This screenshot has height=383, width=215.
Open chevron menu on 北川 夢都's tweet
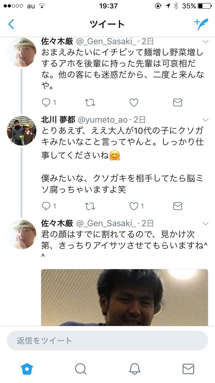pyautogui.click(x=205, y=120)
